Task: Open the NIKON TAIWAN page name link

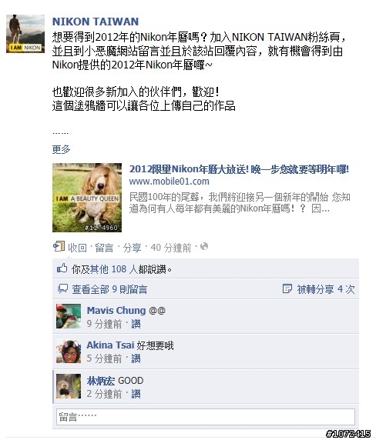Action: 96,22
